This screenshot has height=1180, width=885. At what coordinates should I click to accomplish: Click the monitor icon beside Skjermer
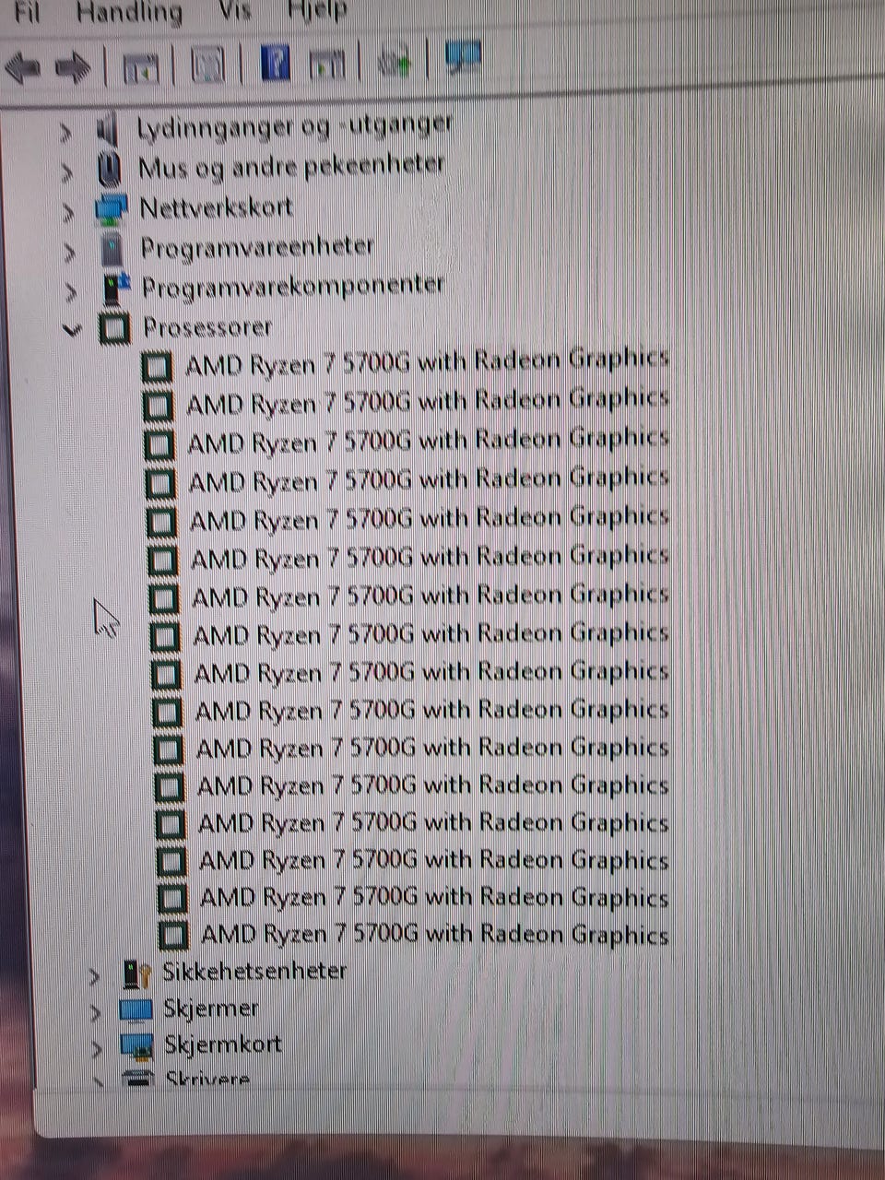click(x=136, y=1010)
